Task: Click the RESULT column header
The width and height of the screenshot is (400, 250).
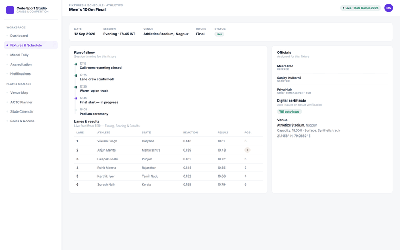Action: [x=223, y=132]
